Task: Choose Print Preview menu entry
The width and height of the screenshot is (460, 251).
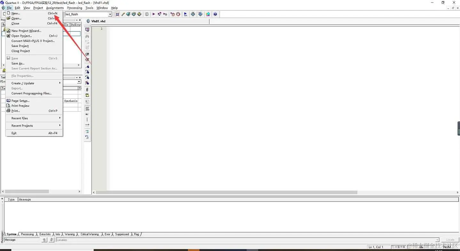Action: (x=34, y=106)
